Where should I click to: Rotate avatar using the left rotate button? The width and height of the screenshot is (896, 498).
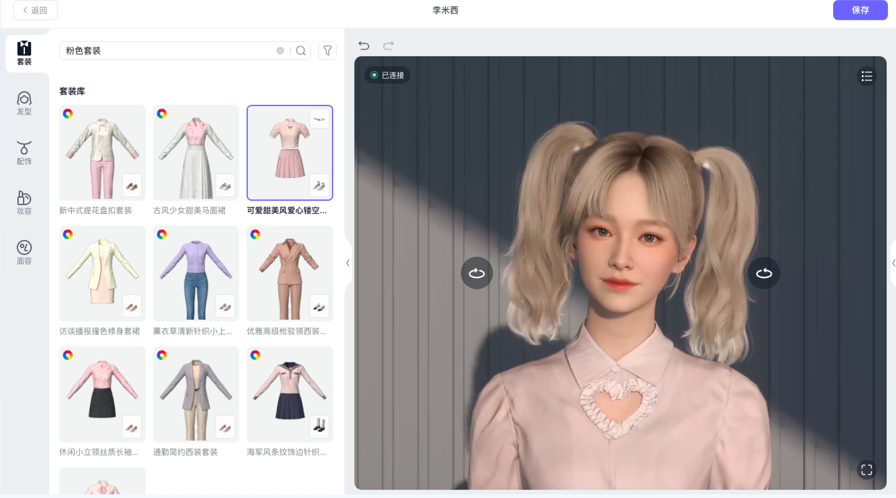coord(477,273)
